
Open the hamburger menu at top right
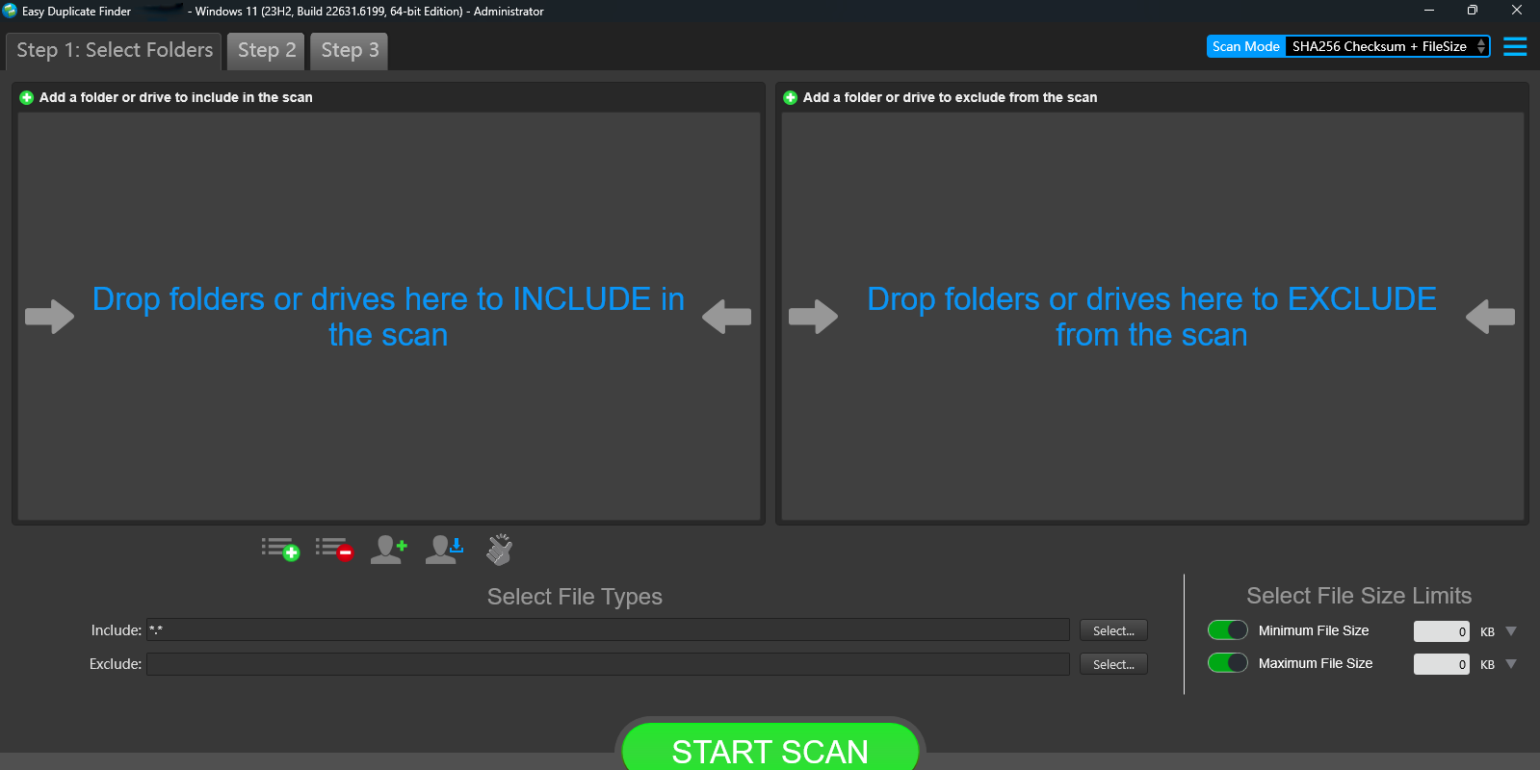coord(1515,46)
